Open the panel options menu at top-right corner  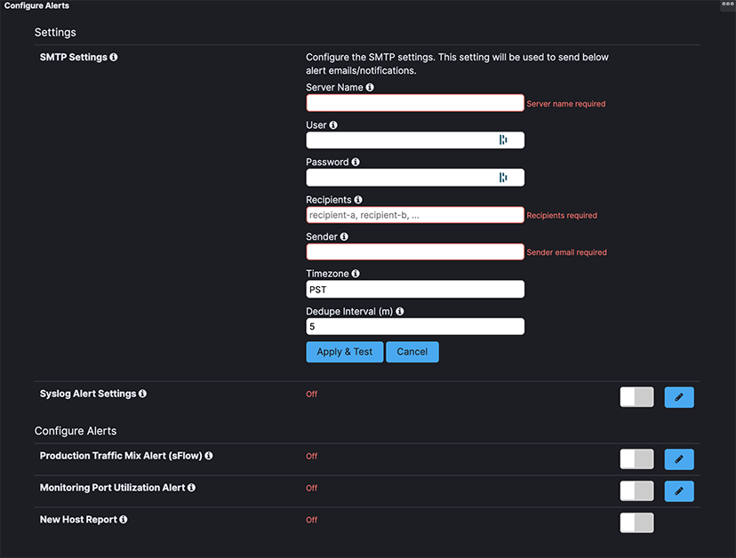727,4
